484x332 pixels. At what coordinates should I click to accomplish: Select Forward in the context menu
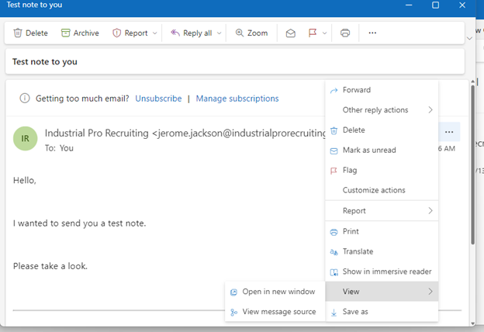pyautogui.click(x=382, y=90)
